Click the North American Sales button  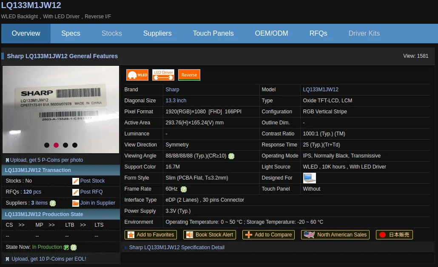(x=335, y=235)
